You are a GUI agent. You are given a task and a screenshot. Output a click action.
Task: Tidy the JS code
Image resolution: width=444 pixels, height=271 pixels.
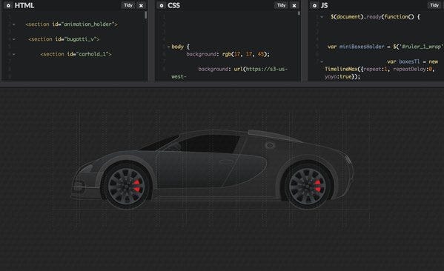pos(434,5)
